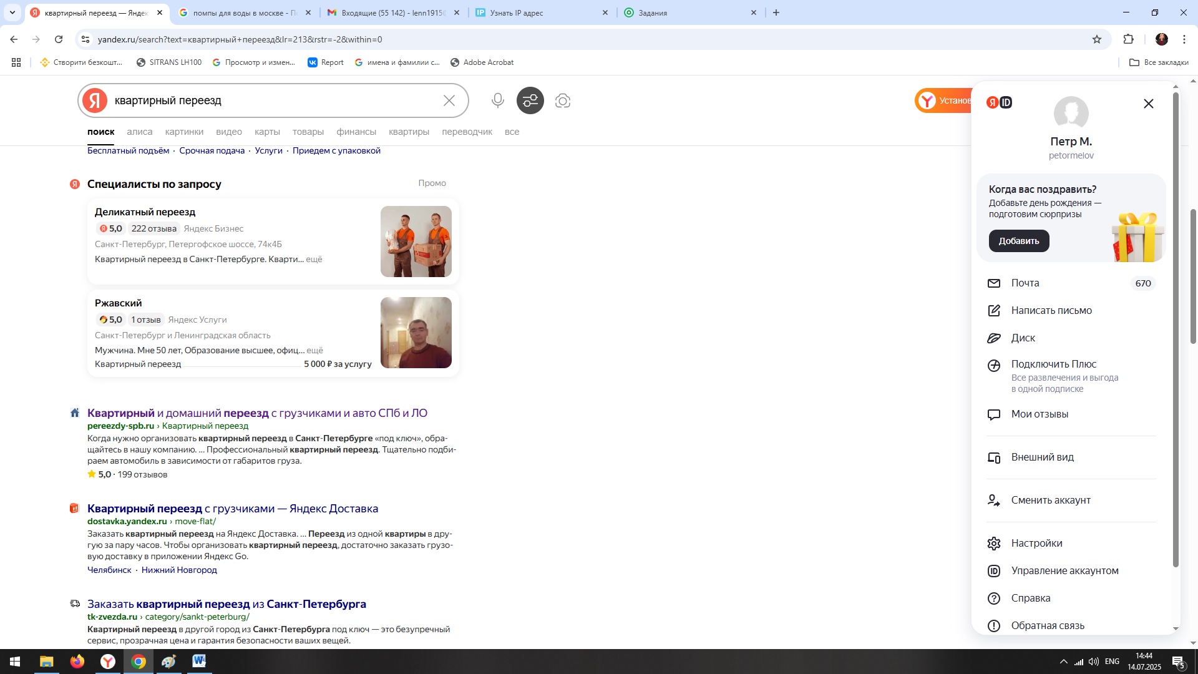The width and height of the screenshot is (1198, 674).
Task: View site information icon in address bar
Action: click(x=85, y=39)
